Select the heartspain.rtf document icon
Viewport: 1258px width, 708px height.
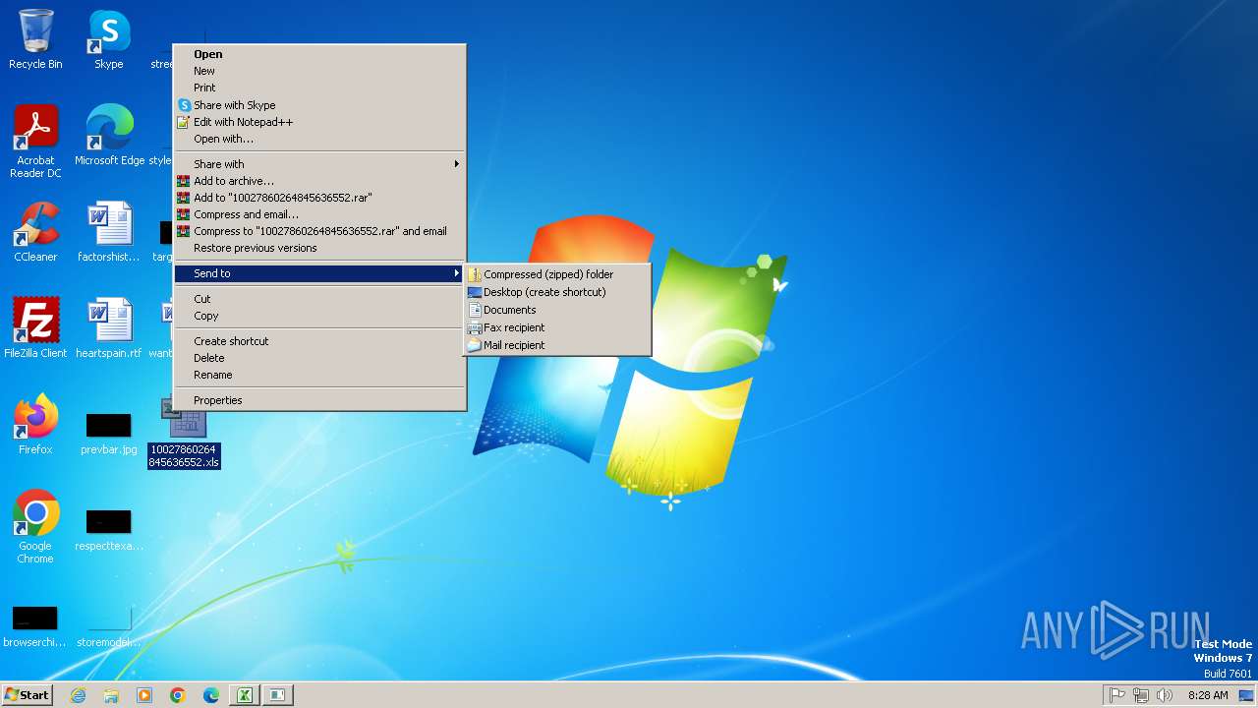[x=109, y=328]
